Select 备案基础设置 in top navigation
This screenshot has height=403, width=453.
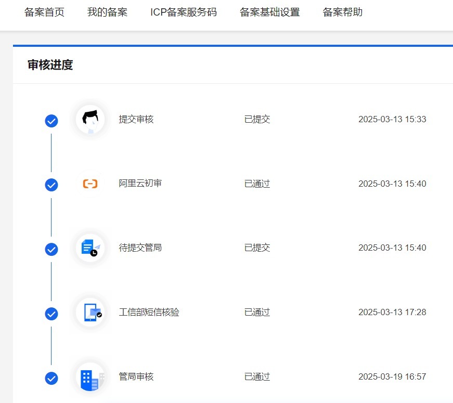pyautogui.click(x=270, y=12)
